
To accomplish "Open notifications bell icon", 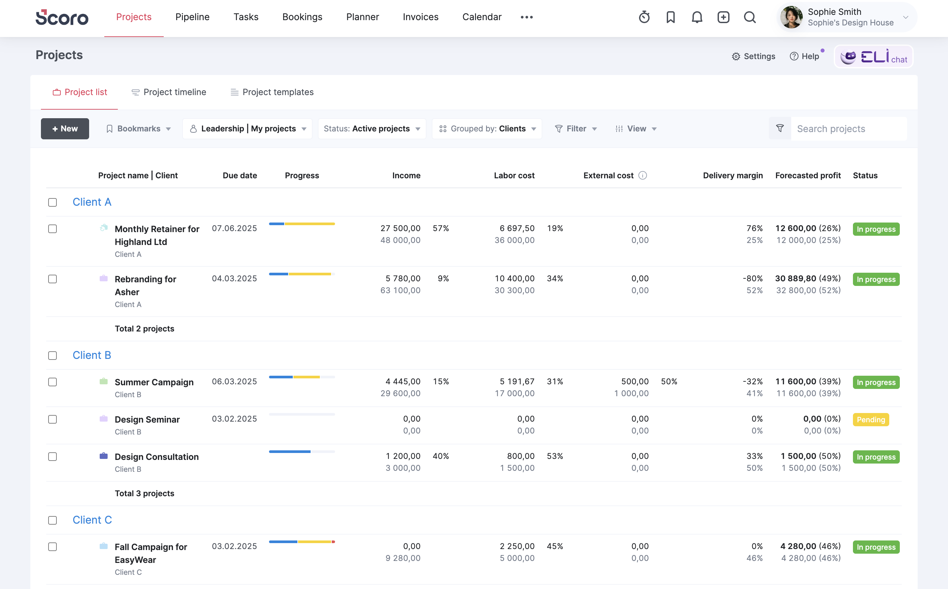I will 697,17.
